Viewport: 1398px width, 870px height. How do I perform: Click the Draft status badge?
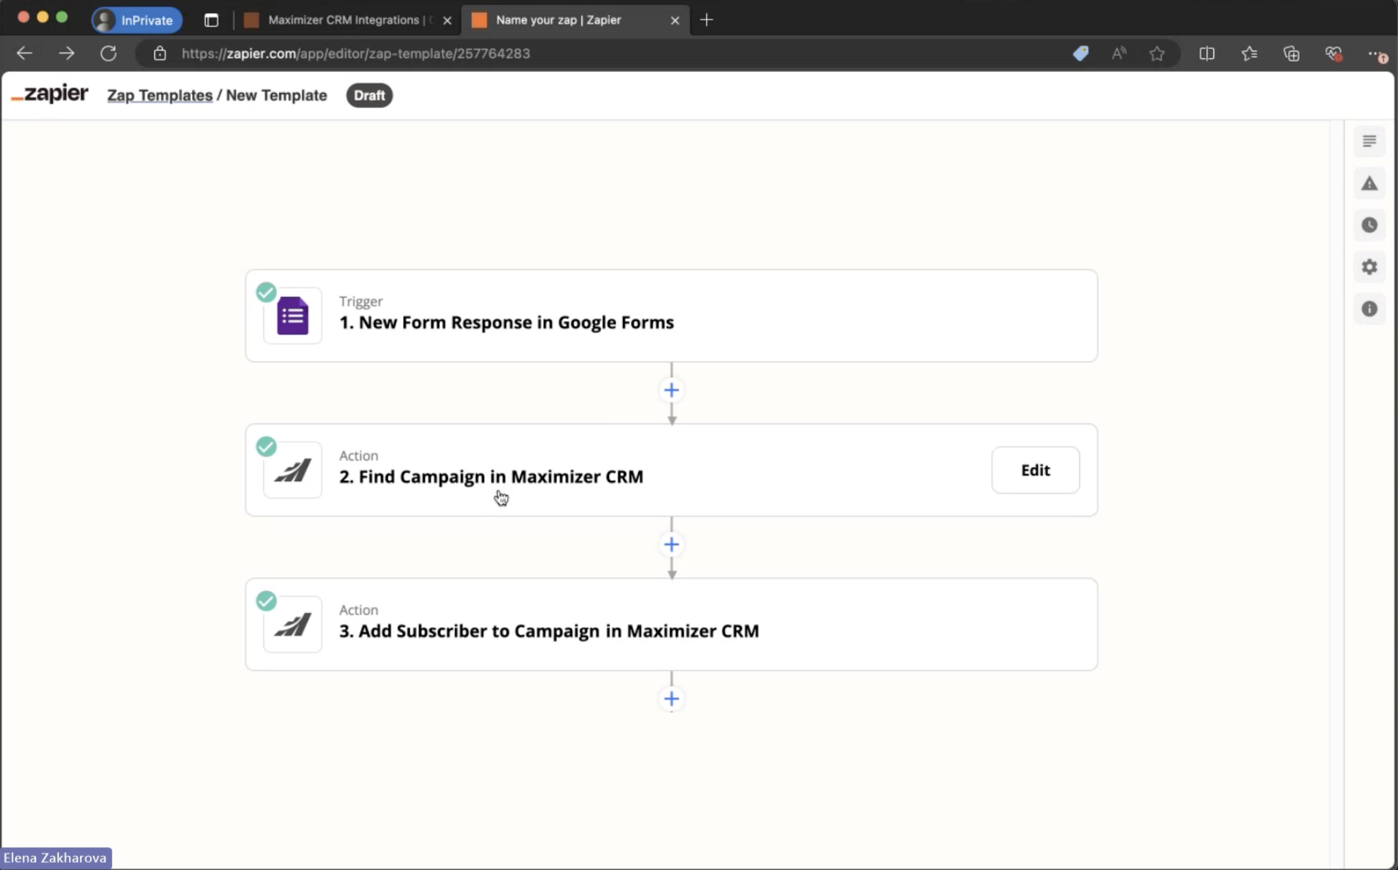tap(369, 95)
